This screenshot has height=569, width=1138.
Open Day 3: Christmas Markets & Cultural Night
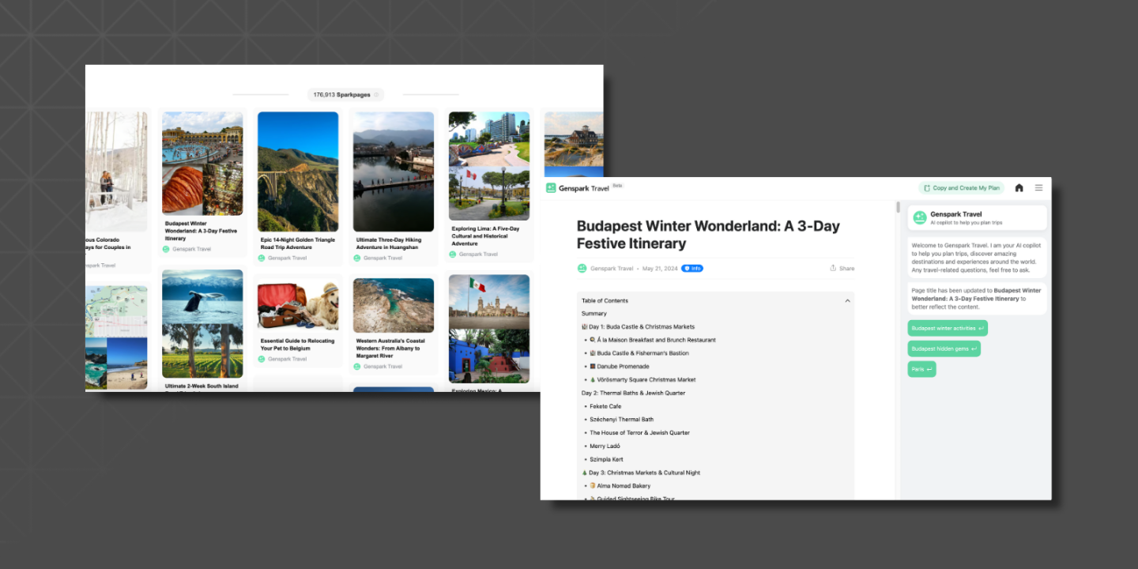tap(641, 473)
